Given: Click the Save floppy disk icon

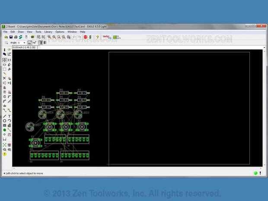Looking at the screenshot, I should coord(11,37).
